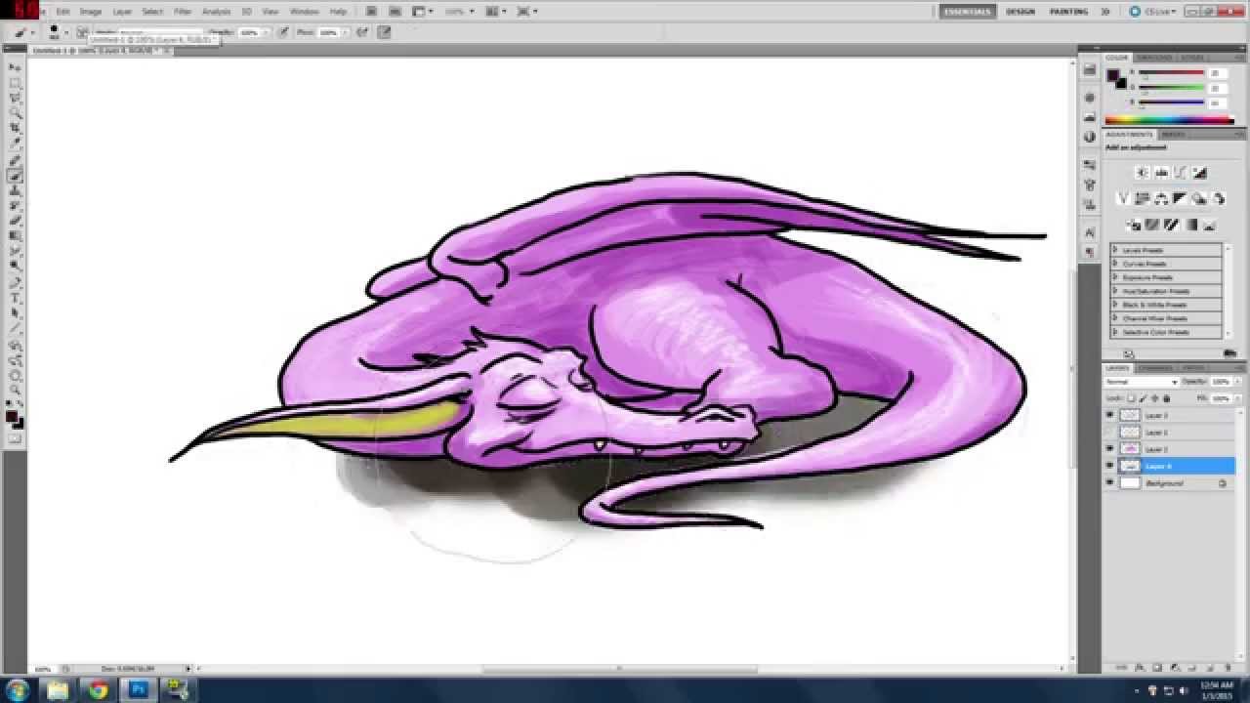1250x703 pixels.
Task: Open the Filter menu
Action: [x=183, y=11]
